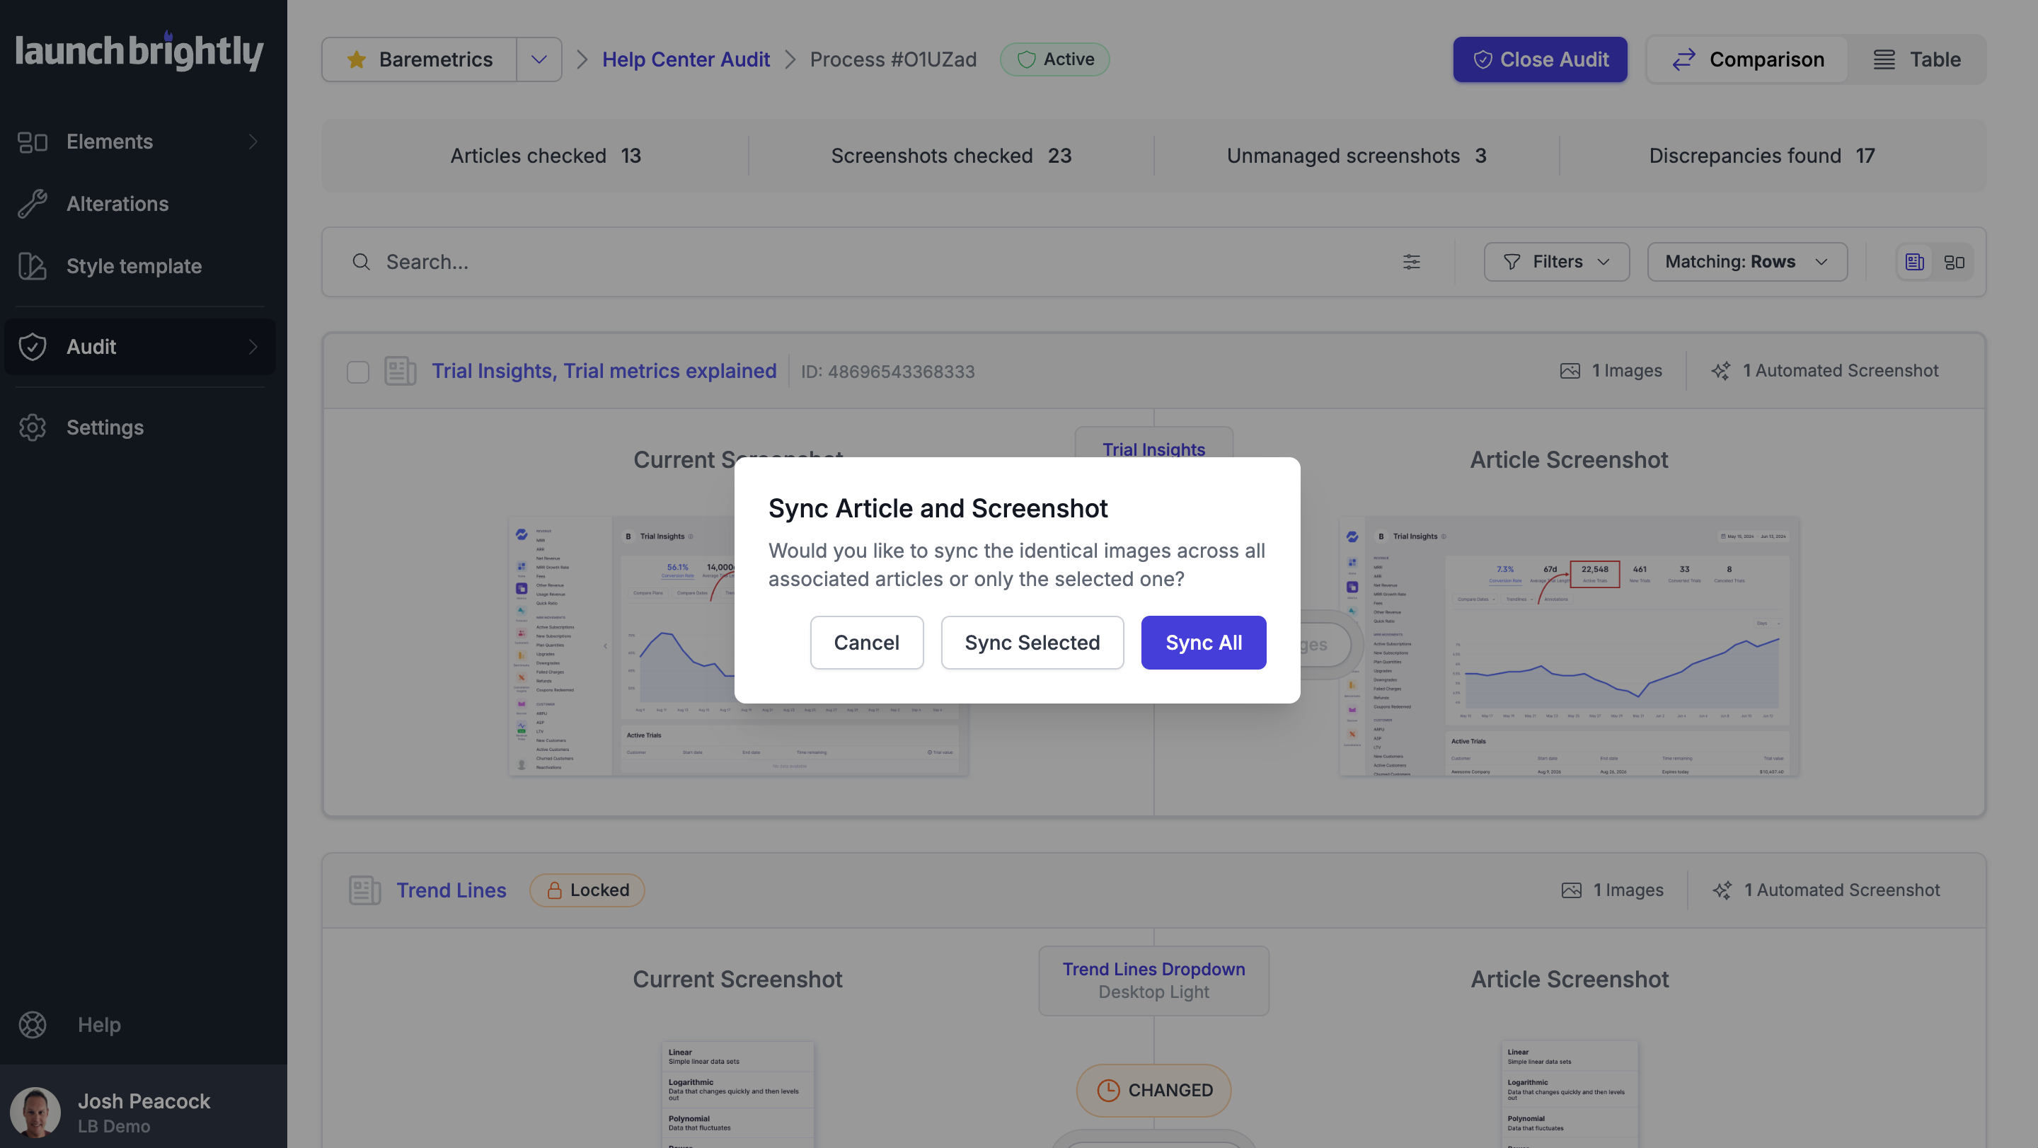The height and width of the screenshot is (1148, 2038).
Task: Go to Help Center Audit breadcrumb
Action: pos(685,59)
